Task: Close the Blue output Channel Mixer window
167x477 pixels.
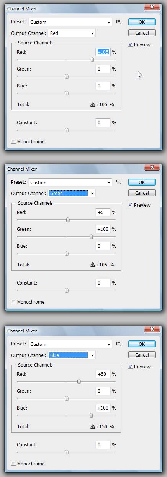Action: [x=152, y=329]
